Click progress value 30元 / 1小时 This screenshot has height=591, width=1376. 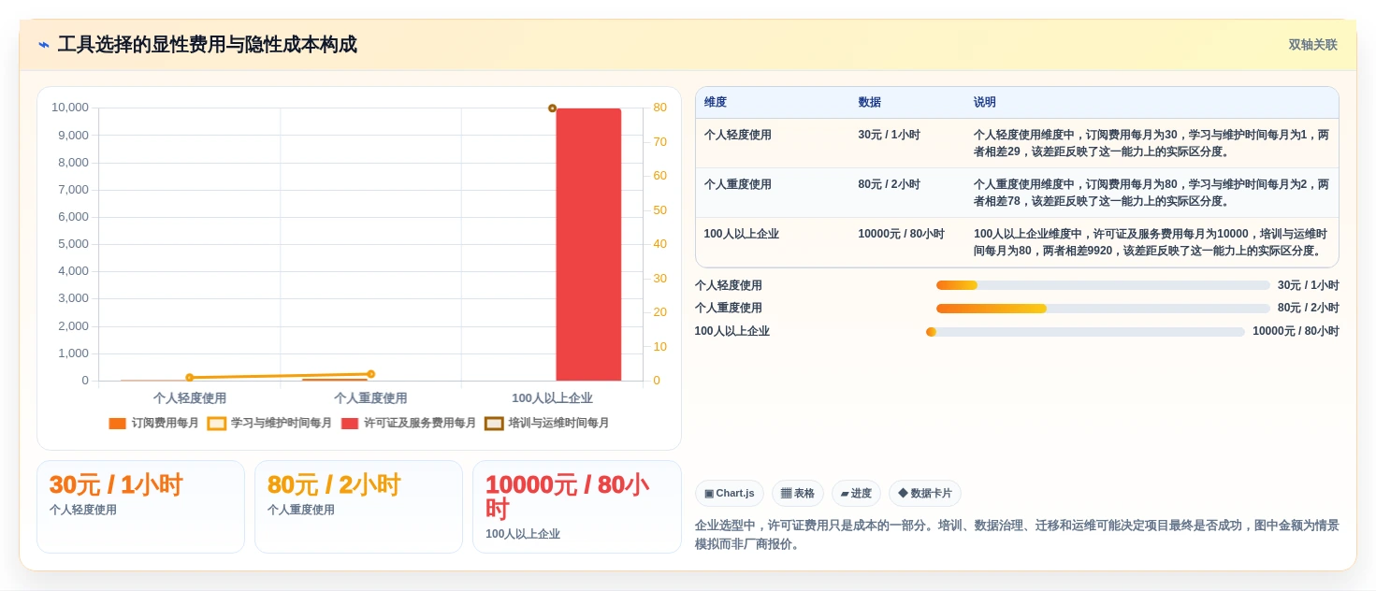(x=1308, y=285)
